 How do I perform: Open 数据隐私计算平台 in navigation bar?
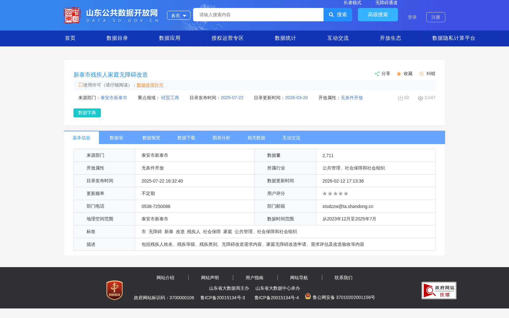[454, 38]
